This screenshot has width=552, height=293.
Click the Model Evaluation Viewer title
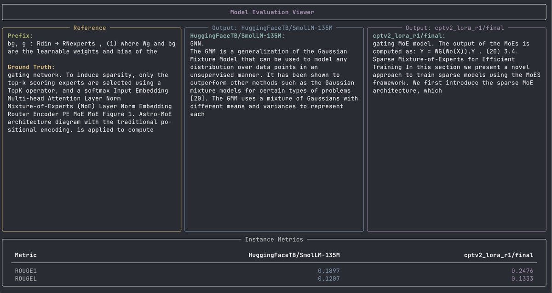272,12
